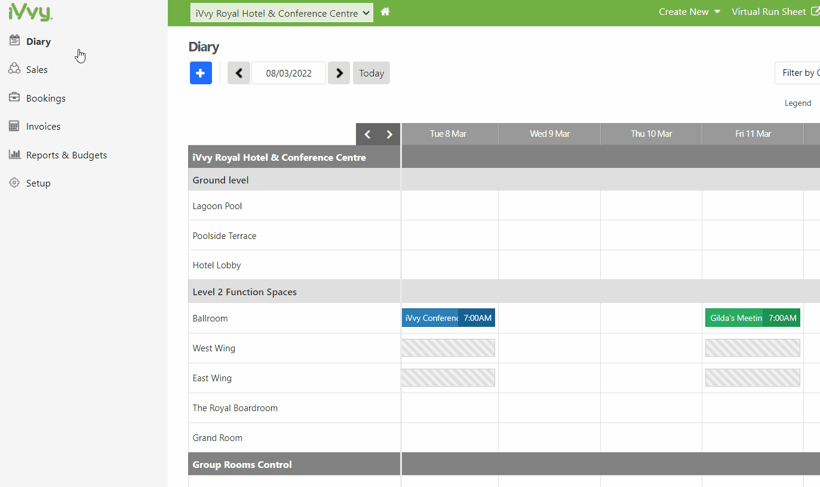This screenshot has height=487, width=820.
Task: Select the Sales icon in the sidebar
Action: pyautogui.click(x=14, y=69)
